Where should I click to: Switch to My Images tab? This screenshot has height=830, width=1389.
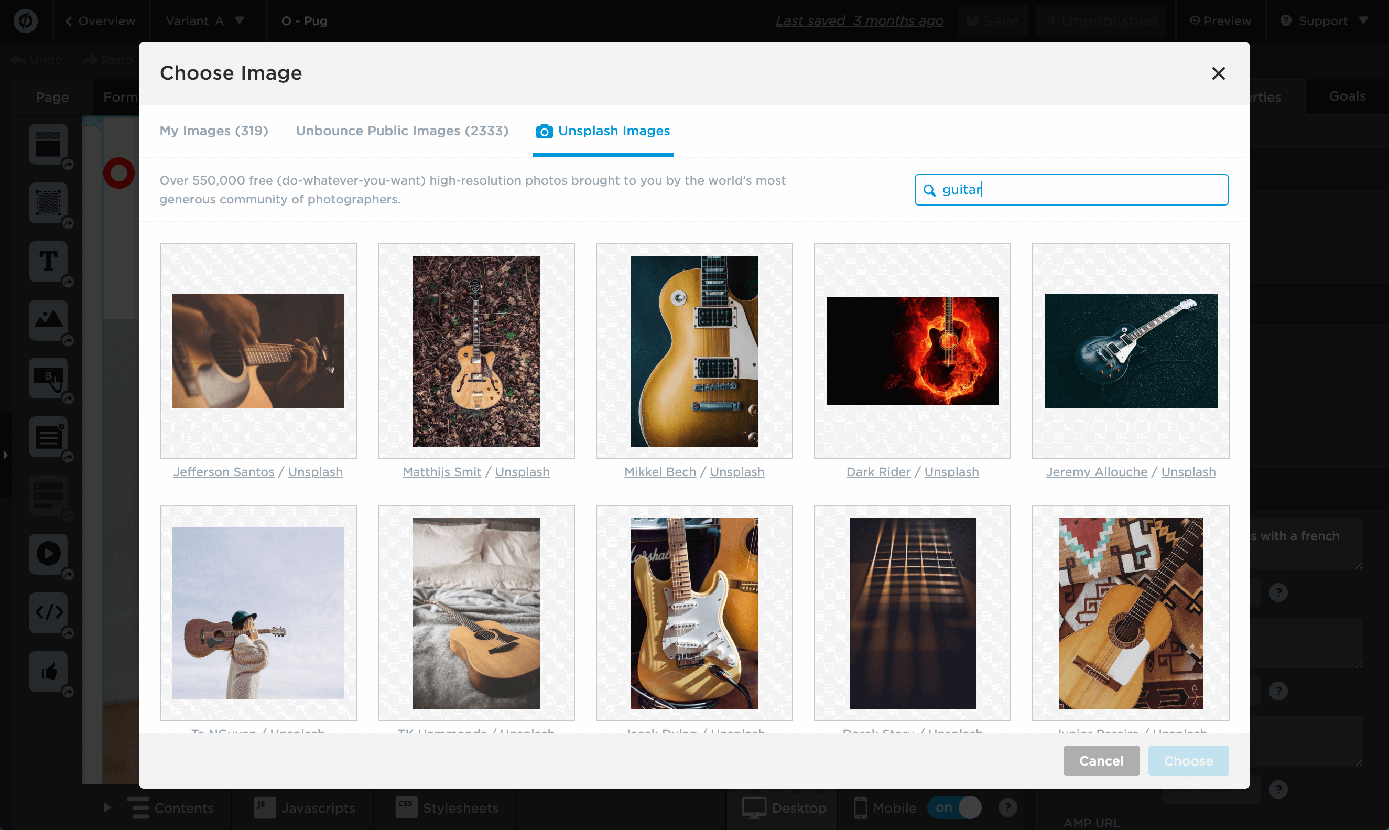point(213,131)
